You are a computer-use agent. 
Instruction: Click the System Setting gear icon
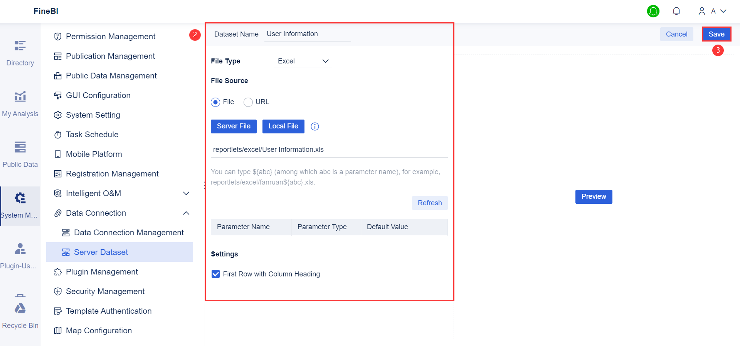click(58, 115)
